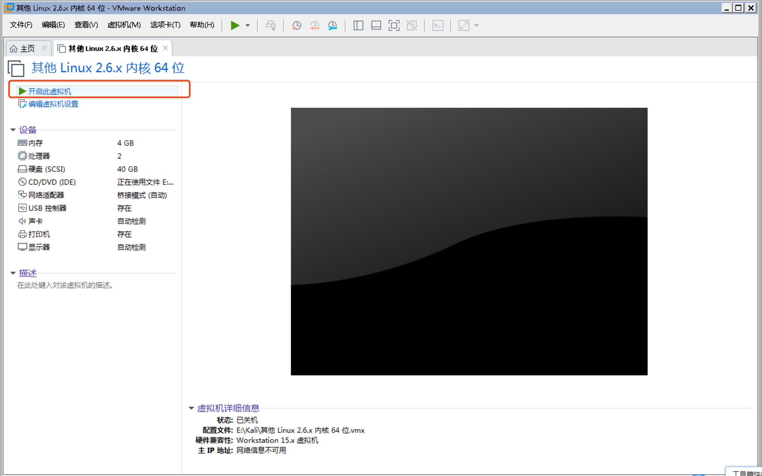762x476 pixels.
Task: Collapse the 设备 devices section
Action: [x=13, y=130]
